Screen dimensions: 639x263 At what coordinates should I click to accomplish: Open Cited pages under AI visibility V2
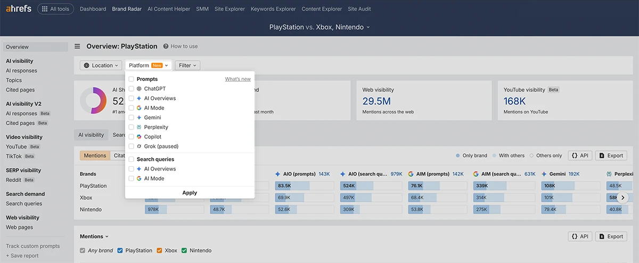pos(20,123)
